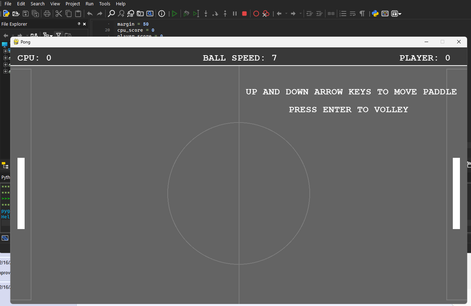Go up one folder in File Explorer
The width and height of the screenshot is (471, 306).
pyautogui.click(x=34, y=35)
